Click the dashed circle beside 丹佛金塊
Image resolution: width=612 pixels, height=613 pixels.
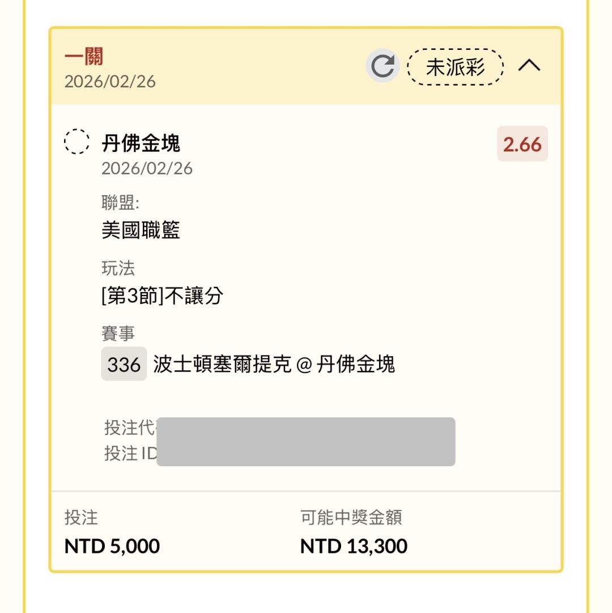click(76, 142)
